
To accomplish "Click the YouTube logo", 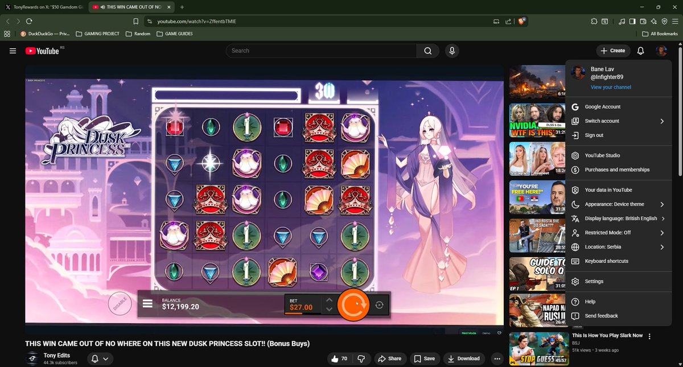I will pos(42,51).
